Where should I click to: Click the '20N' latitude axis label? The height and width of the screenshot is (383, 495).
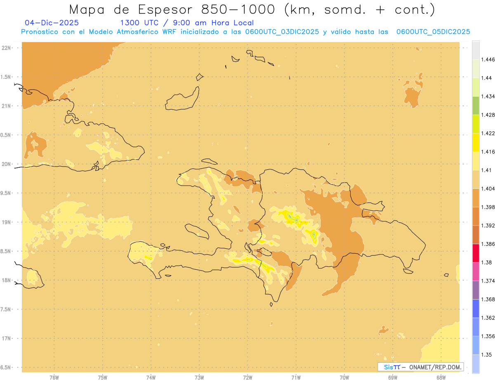point(6,164)
